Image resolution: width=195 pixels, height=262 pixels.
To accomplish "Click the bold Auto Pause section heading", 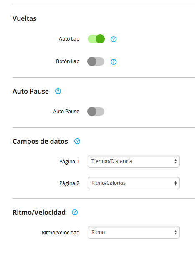I will coord(30,91).
